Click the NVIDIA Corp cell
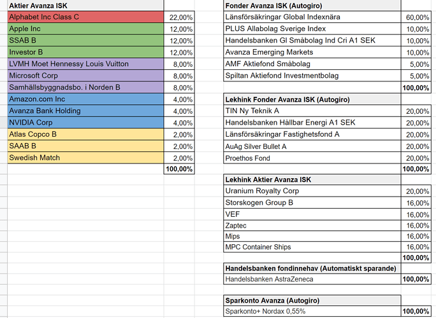This screenshot has height=318, width=436. pyautogui.click(x=85, y=122)
